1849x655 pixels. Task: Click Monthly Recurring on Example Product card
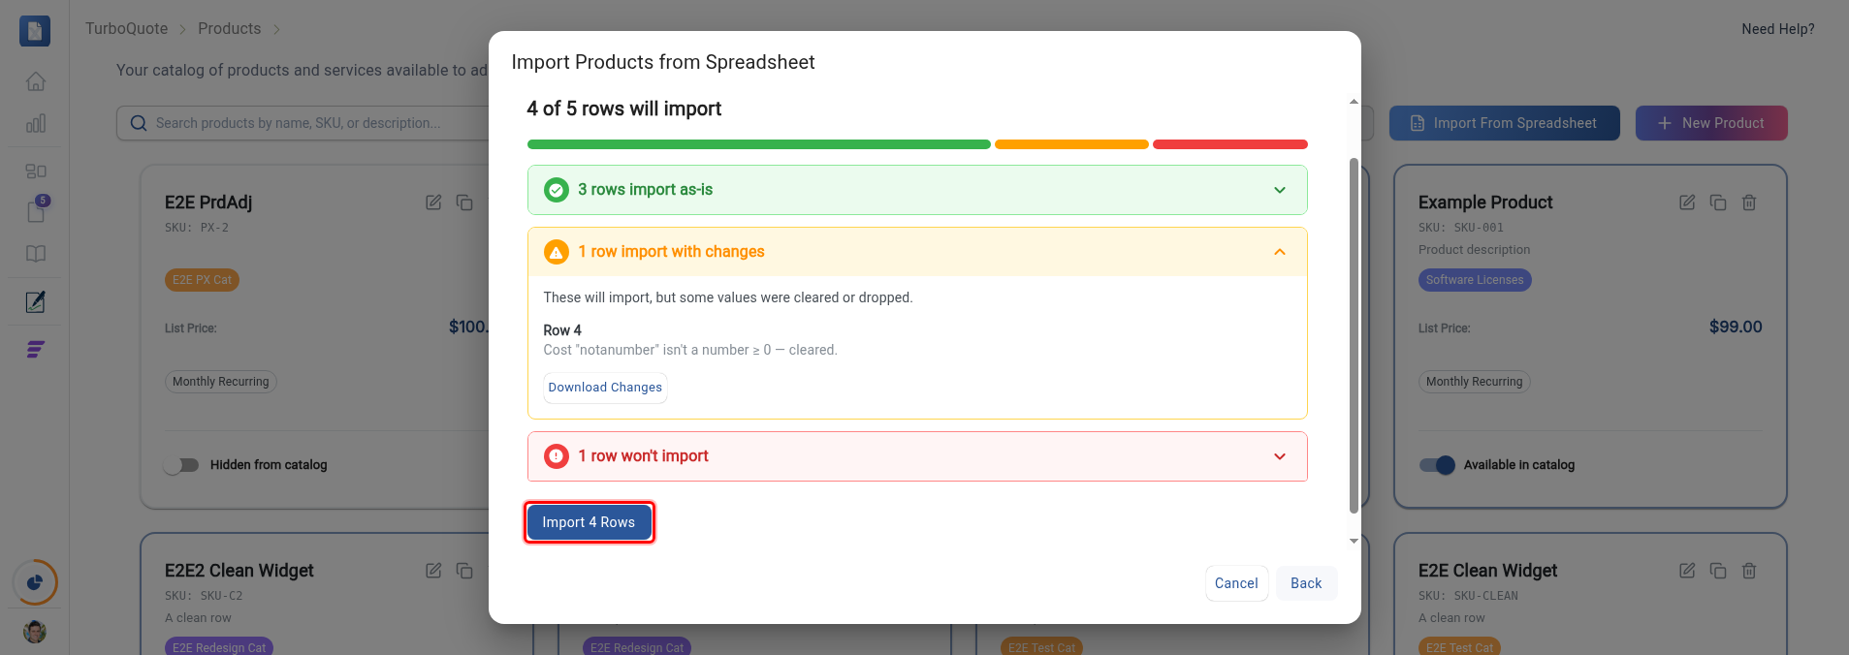(x=1475, y=382)
